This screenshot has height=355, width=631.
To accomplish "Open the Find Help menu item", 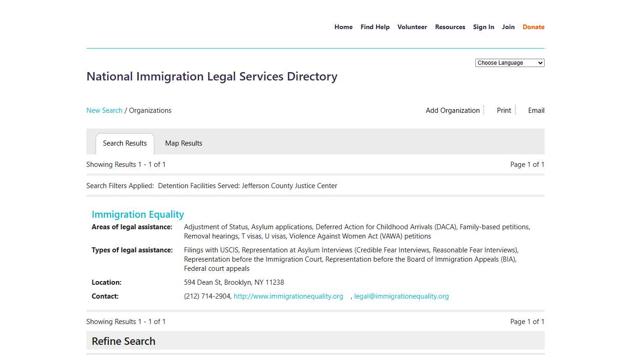I will point(375,27).
